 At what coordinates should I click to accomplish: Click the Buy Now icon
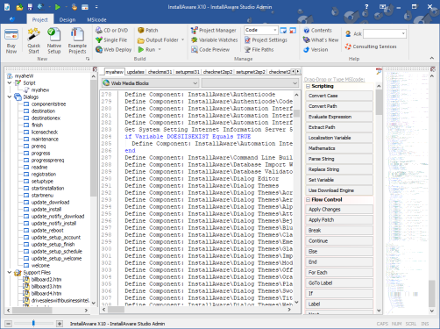click(11, 35)
